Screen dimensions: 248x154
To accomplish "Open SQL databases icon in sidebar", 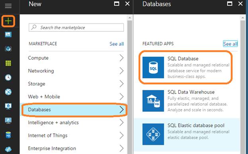I will click(8, 135).
